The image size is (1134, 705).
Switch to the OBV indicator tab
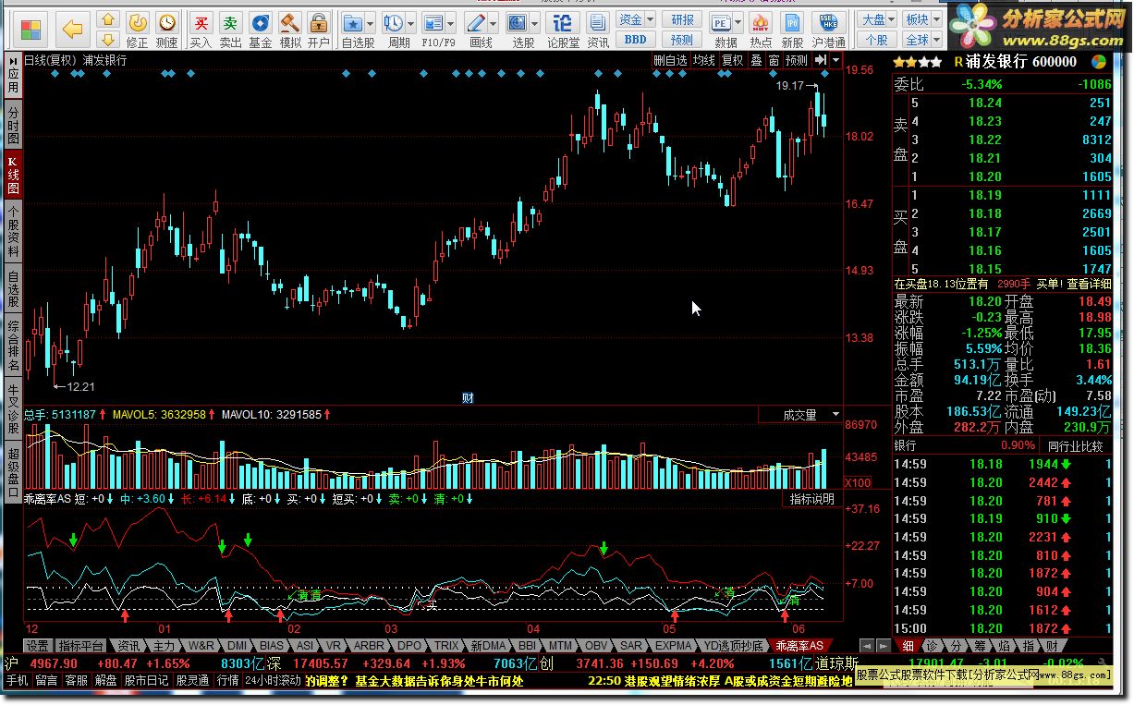tap(596, 645)
